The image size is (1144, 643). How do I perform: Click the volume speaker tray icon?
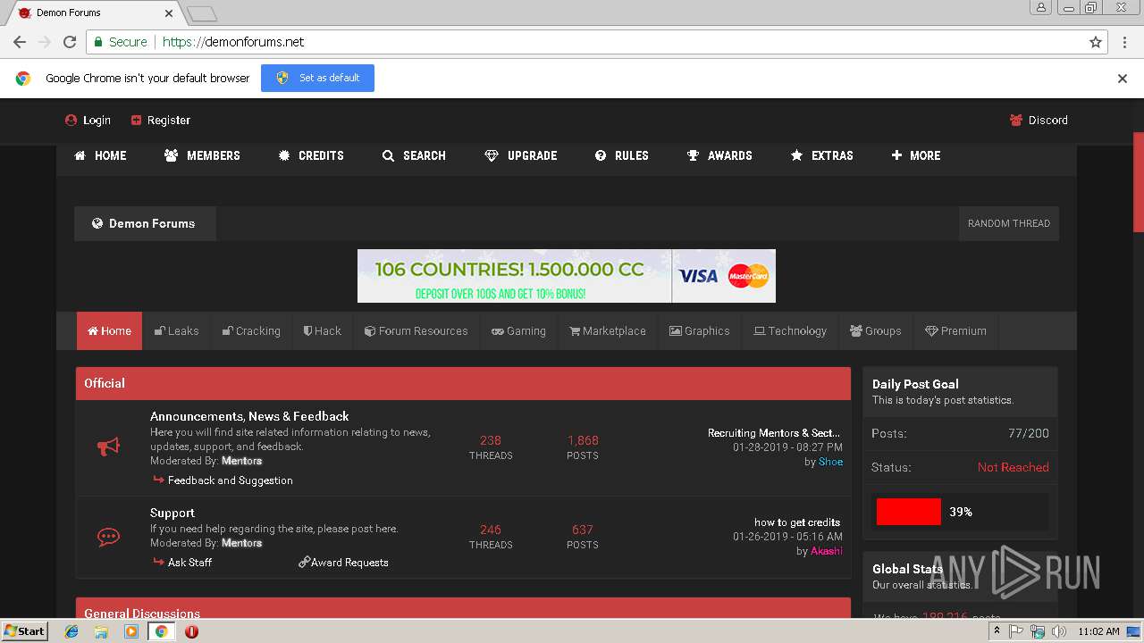pyautogui.click(x=1059, y=631)
